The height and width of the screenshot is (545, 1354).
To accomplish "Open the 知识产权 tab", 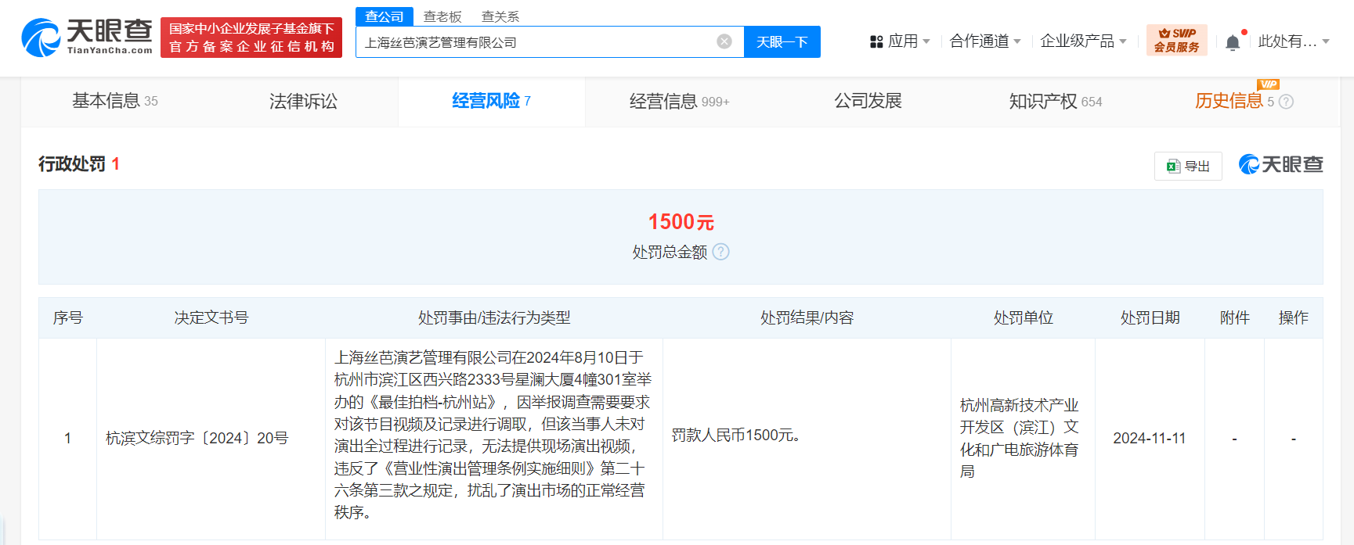I will (1056, 101).
